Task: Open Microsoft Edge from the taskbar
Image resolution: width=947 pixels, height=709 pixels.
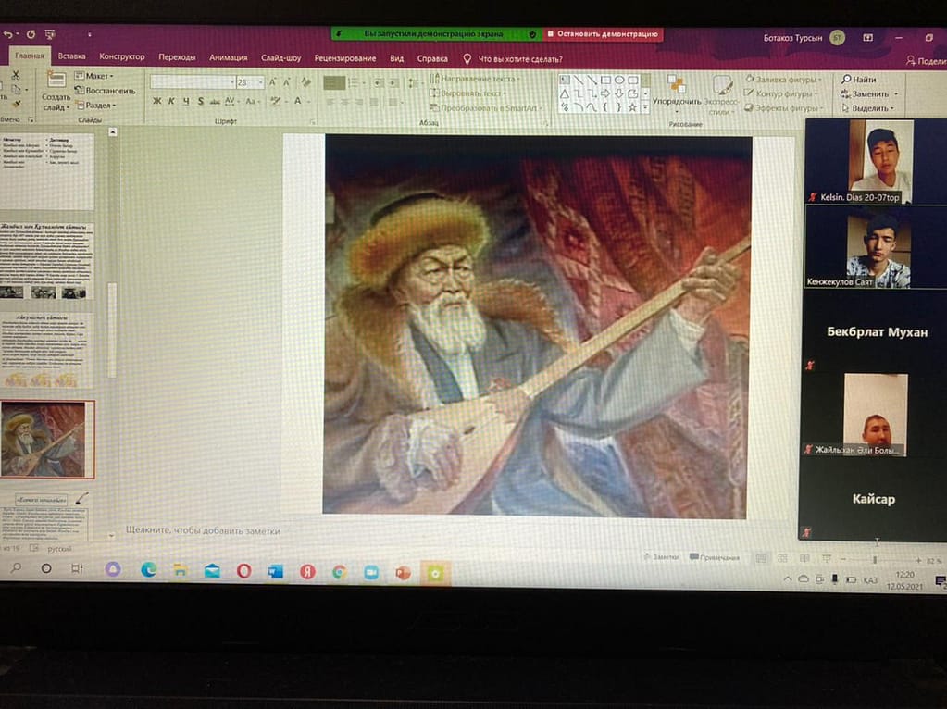Action: [x=148, y=570]
